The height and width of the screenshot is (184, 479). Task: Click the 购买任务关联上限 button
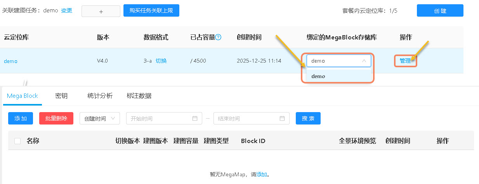[151, 10]
